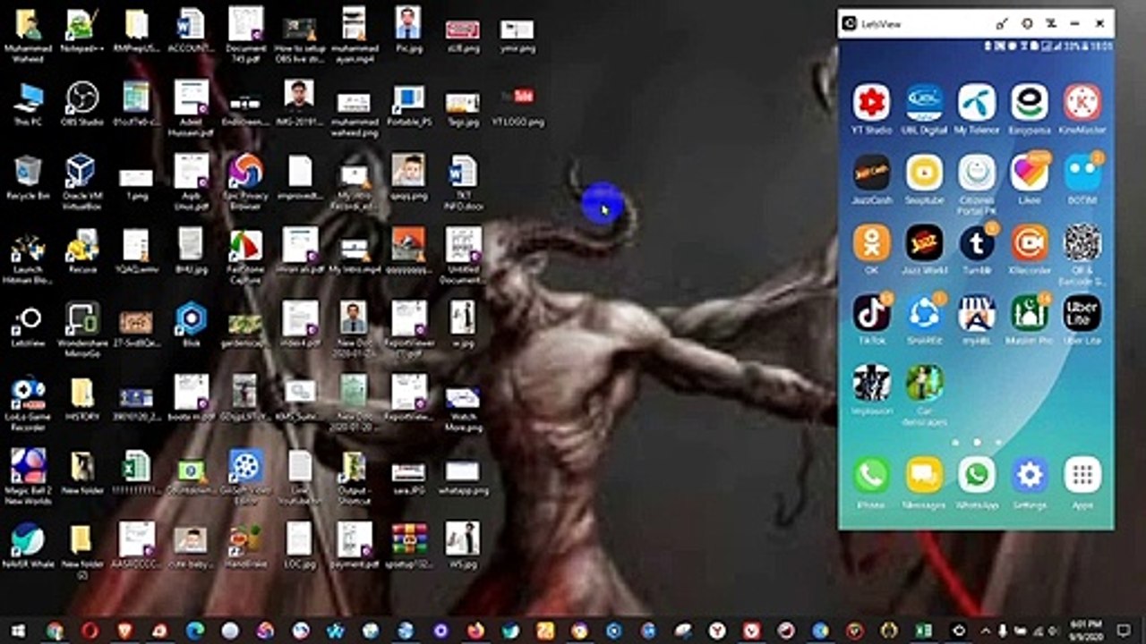Open the SHAREit app
The height and width of the screenshot is (644, 1146).
pos(924,313)
